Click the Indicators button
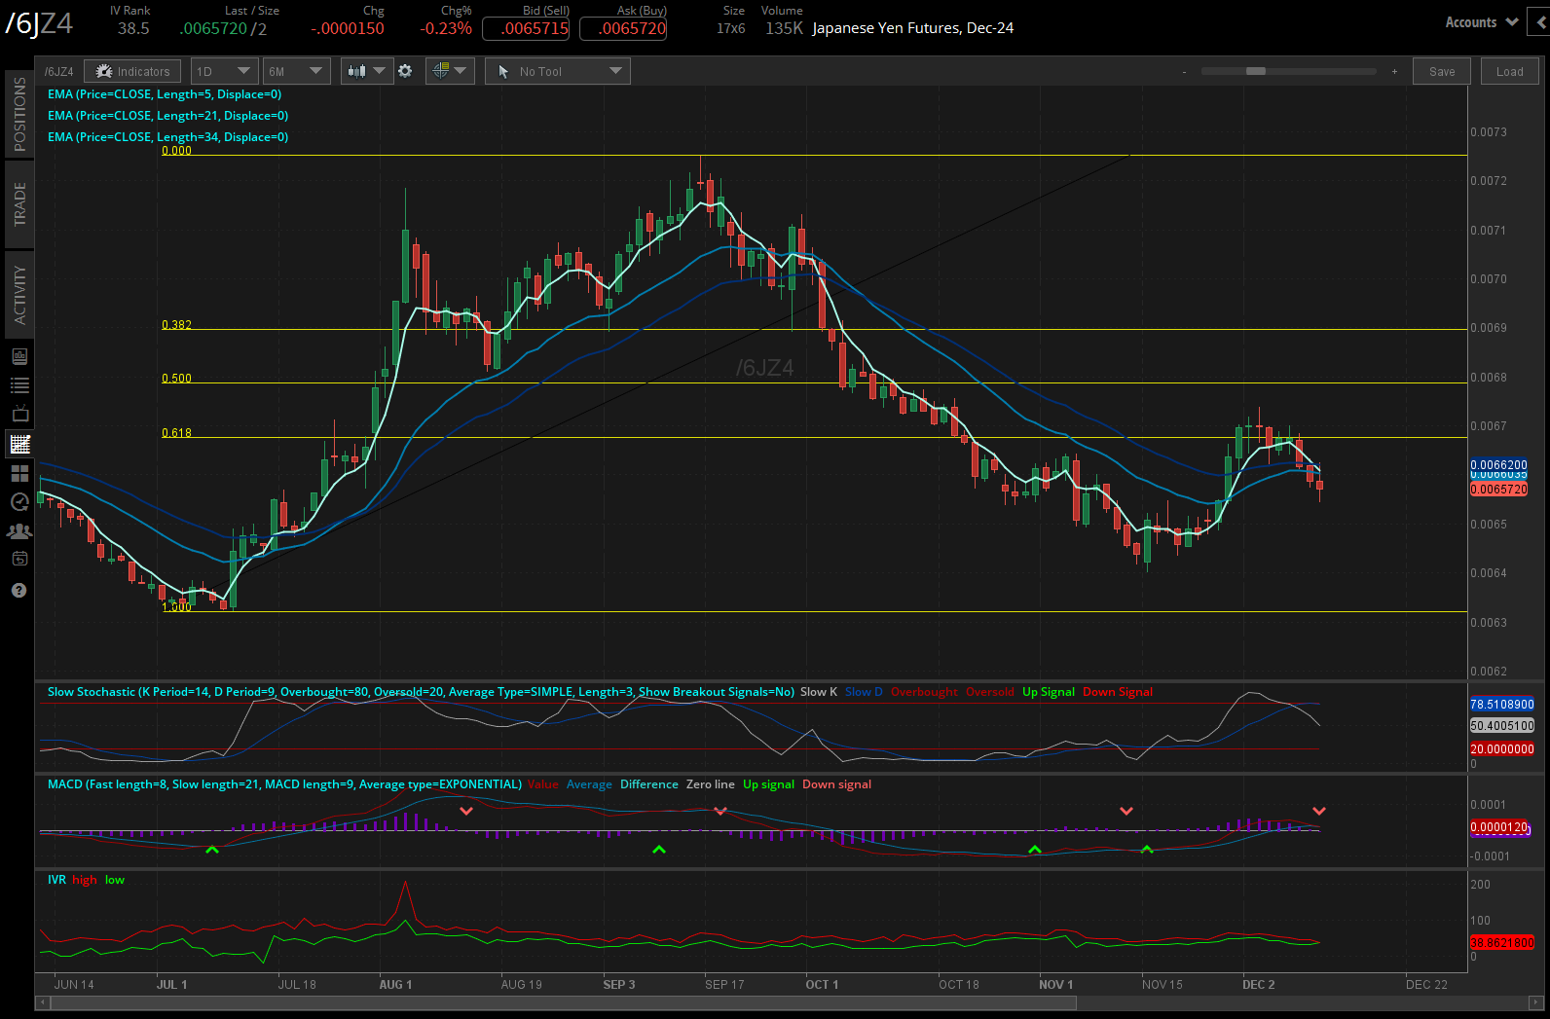 tap(132, 71)
